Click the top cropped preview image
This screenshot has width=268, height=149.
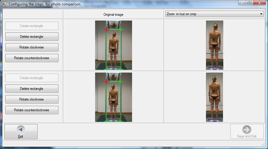215,45
